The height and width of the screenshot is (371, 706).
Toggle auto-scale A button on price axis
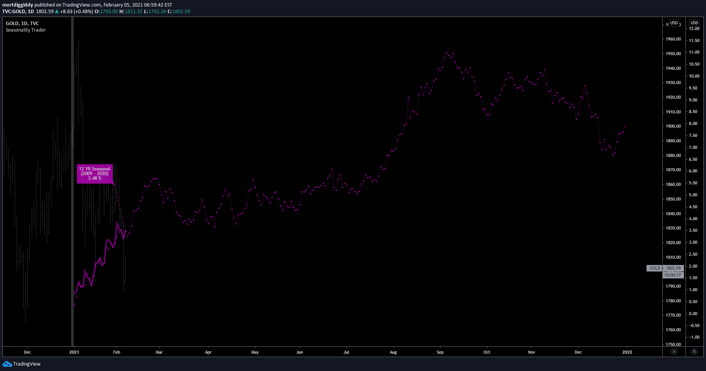pos(674,351)
